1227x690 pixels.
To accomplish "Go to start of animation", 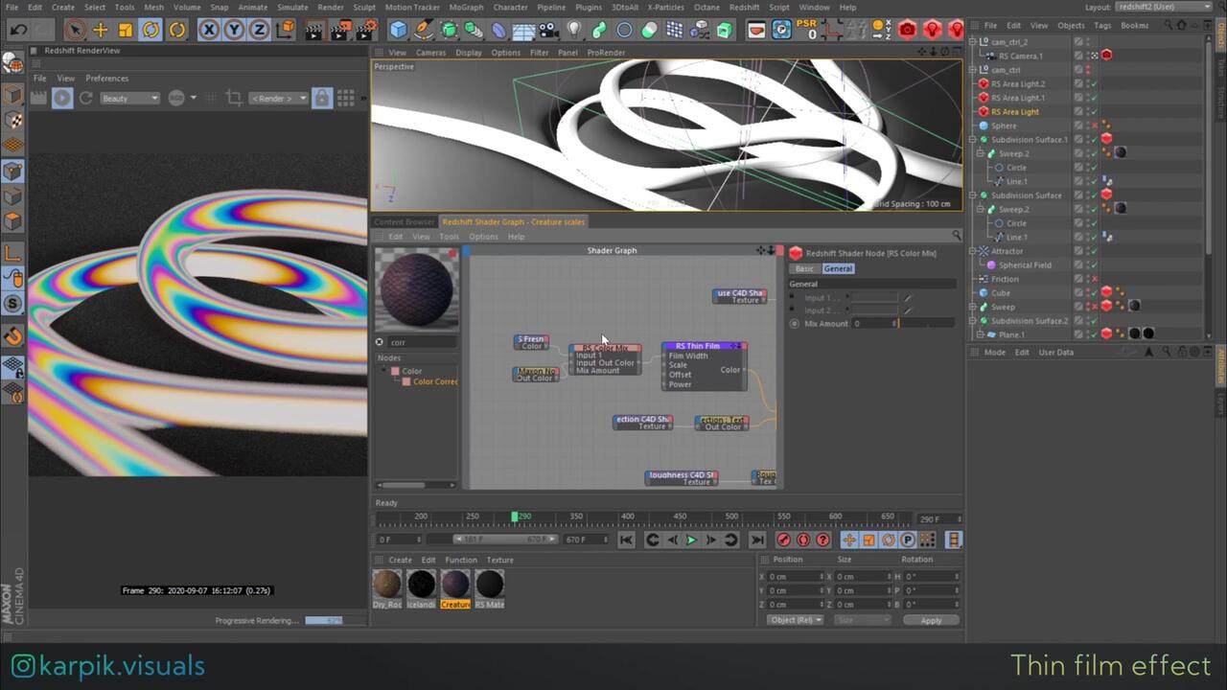I will click(626, 540).
